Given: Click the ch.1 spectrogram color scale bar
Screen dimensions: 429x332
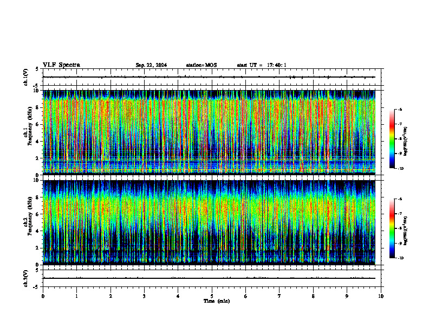Looking at the screenshot, I should point(392,139).
